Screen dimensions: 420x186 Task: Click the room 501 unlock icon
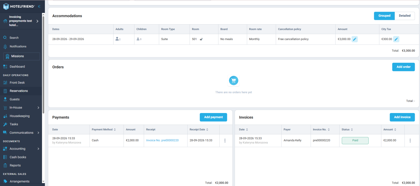201,39
